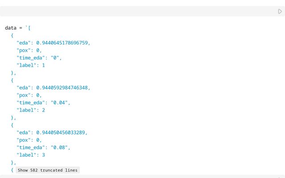Click the first "pox" key

pyautogui.click(x=24, y=50)
